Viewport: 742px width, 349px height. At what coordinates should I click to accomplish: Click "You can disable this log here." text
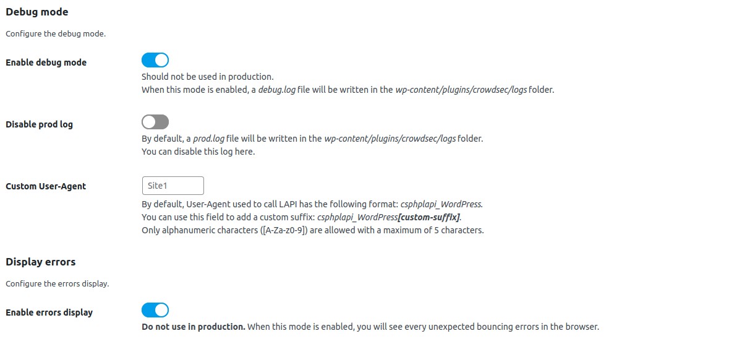[198, 152]
